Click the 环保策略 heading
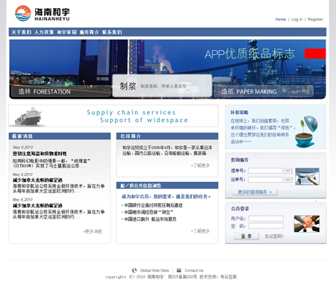Viewport: 336px width, 298px height. (239, 112)
